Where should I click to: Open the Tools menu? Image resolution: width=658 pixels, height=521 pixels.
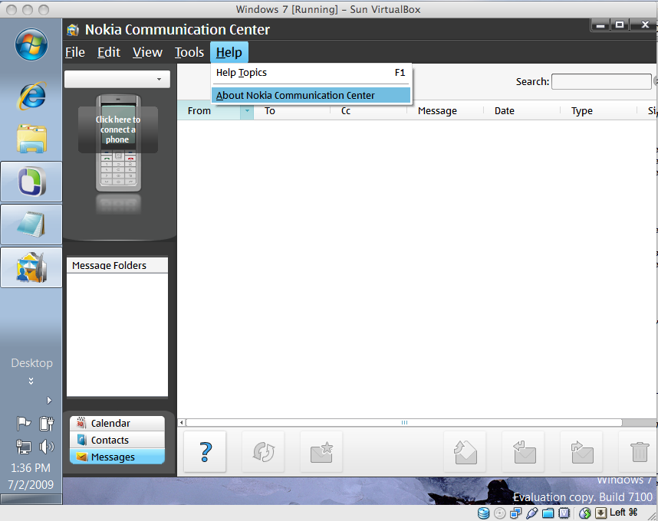tap(189, 52)
